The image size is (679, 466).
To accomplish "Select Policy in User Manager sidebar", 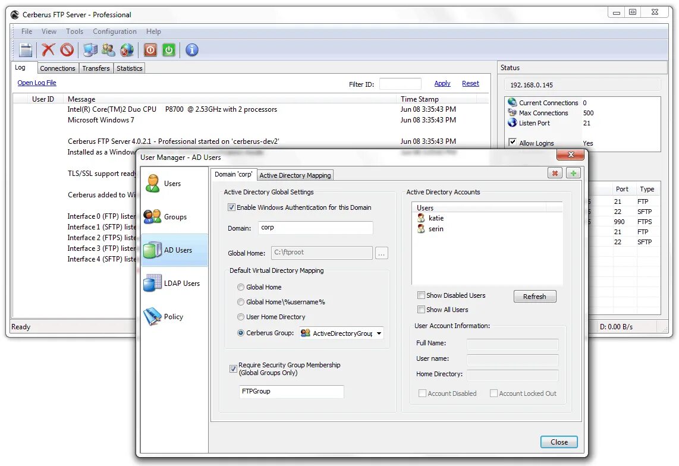I will (x=175, y=317).
